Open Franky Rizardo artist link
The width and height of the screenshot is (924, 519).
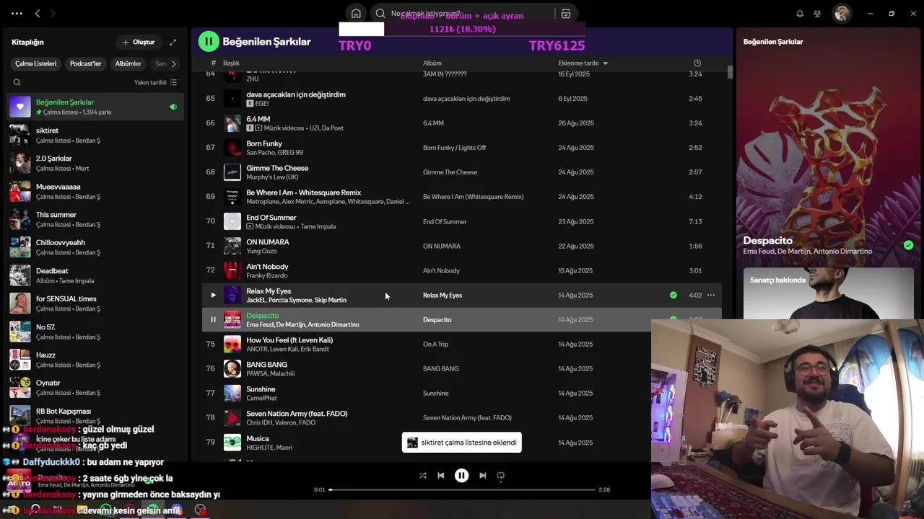(266, 275)
